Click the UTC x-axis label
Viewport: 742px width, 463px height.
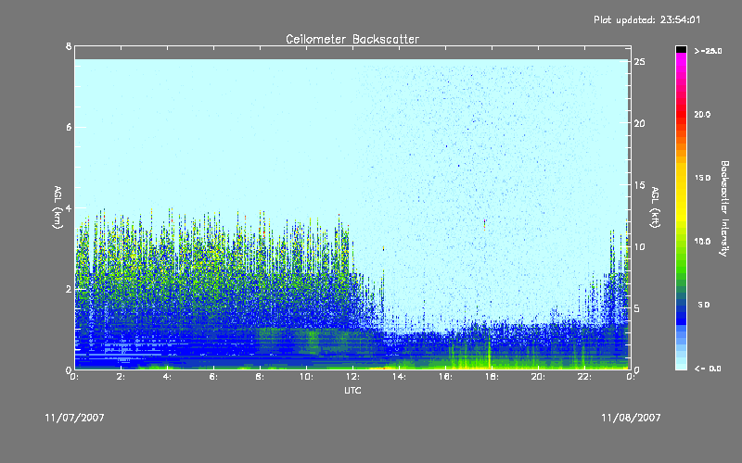point(353,390)
